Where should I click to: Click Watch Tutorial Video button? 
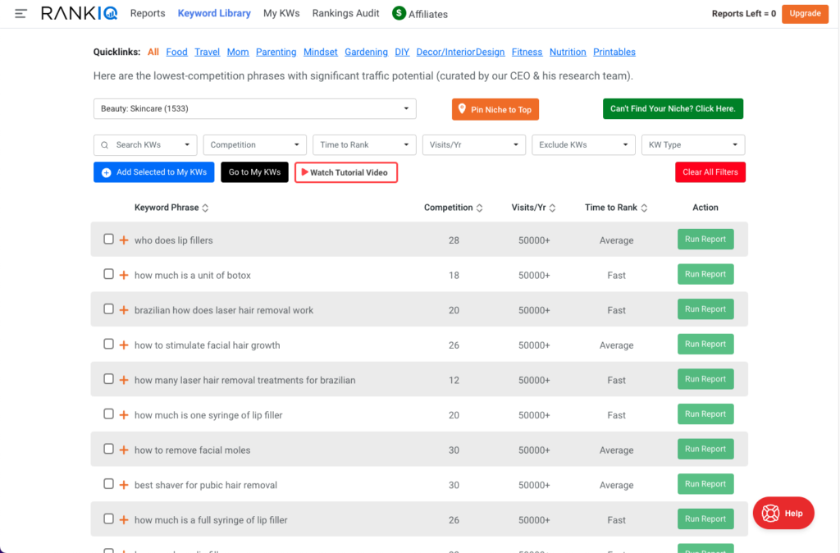[346, 172]
